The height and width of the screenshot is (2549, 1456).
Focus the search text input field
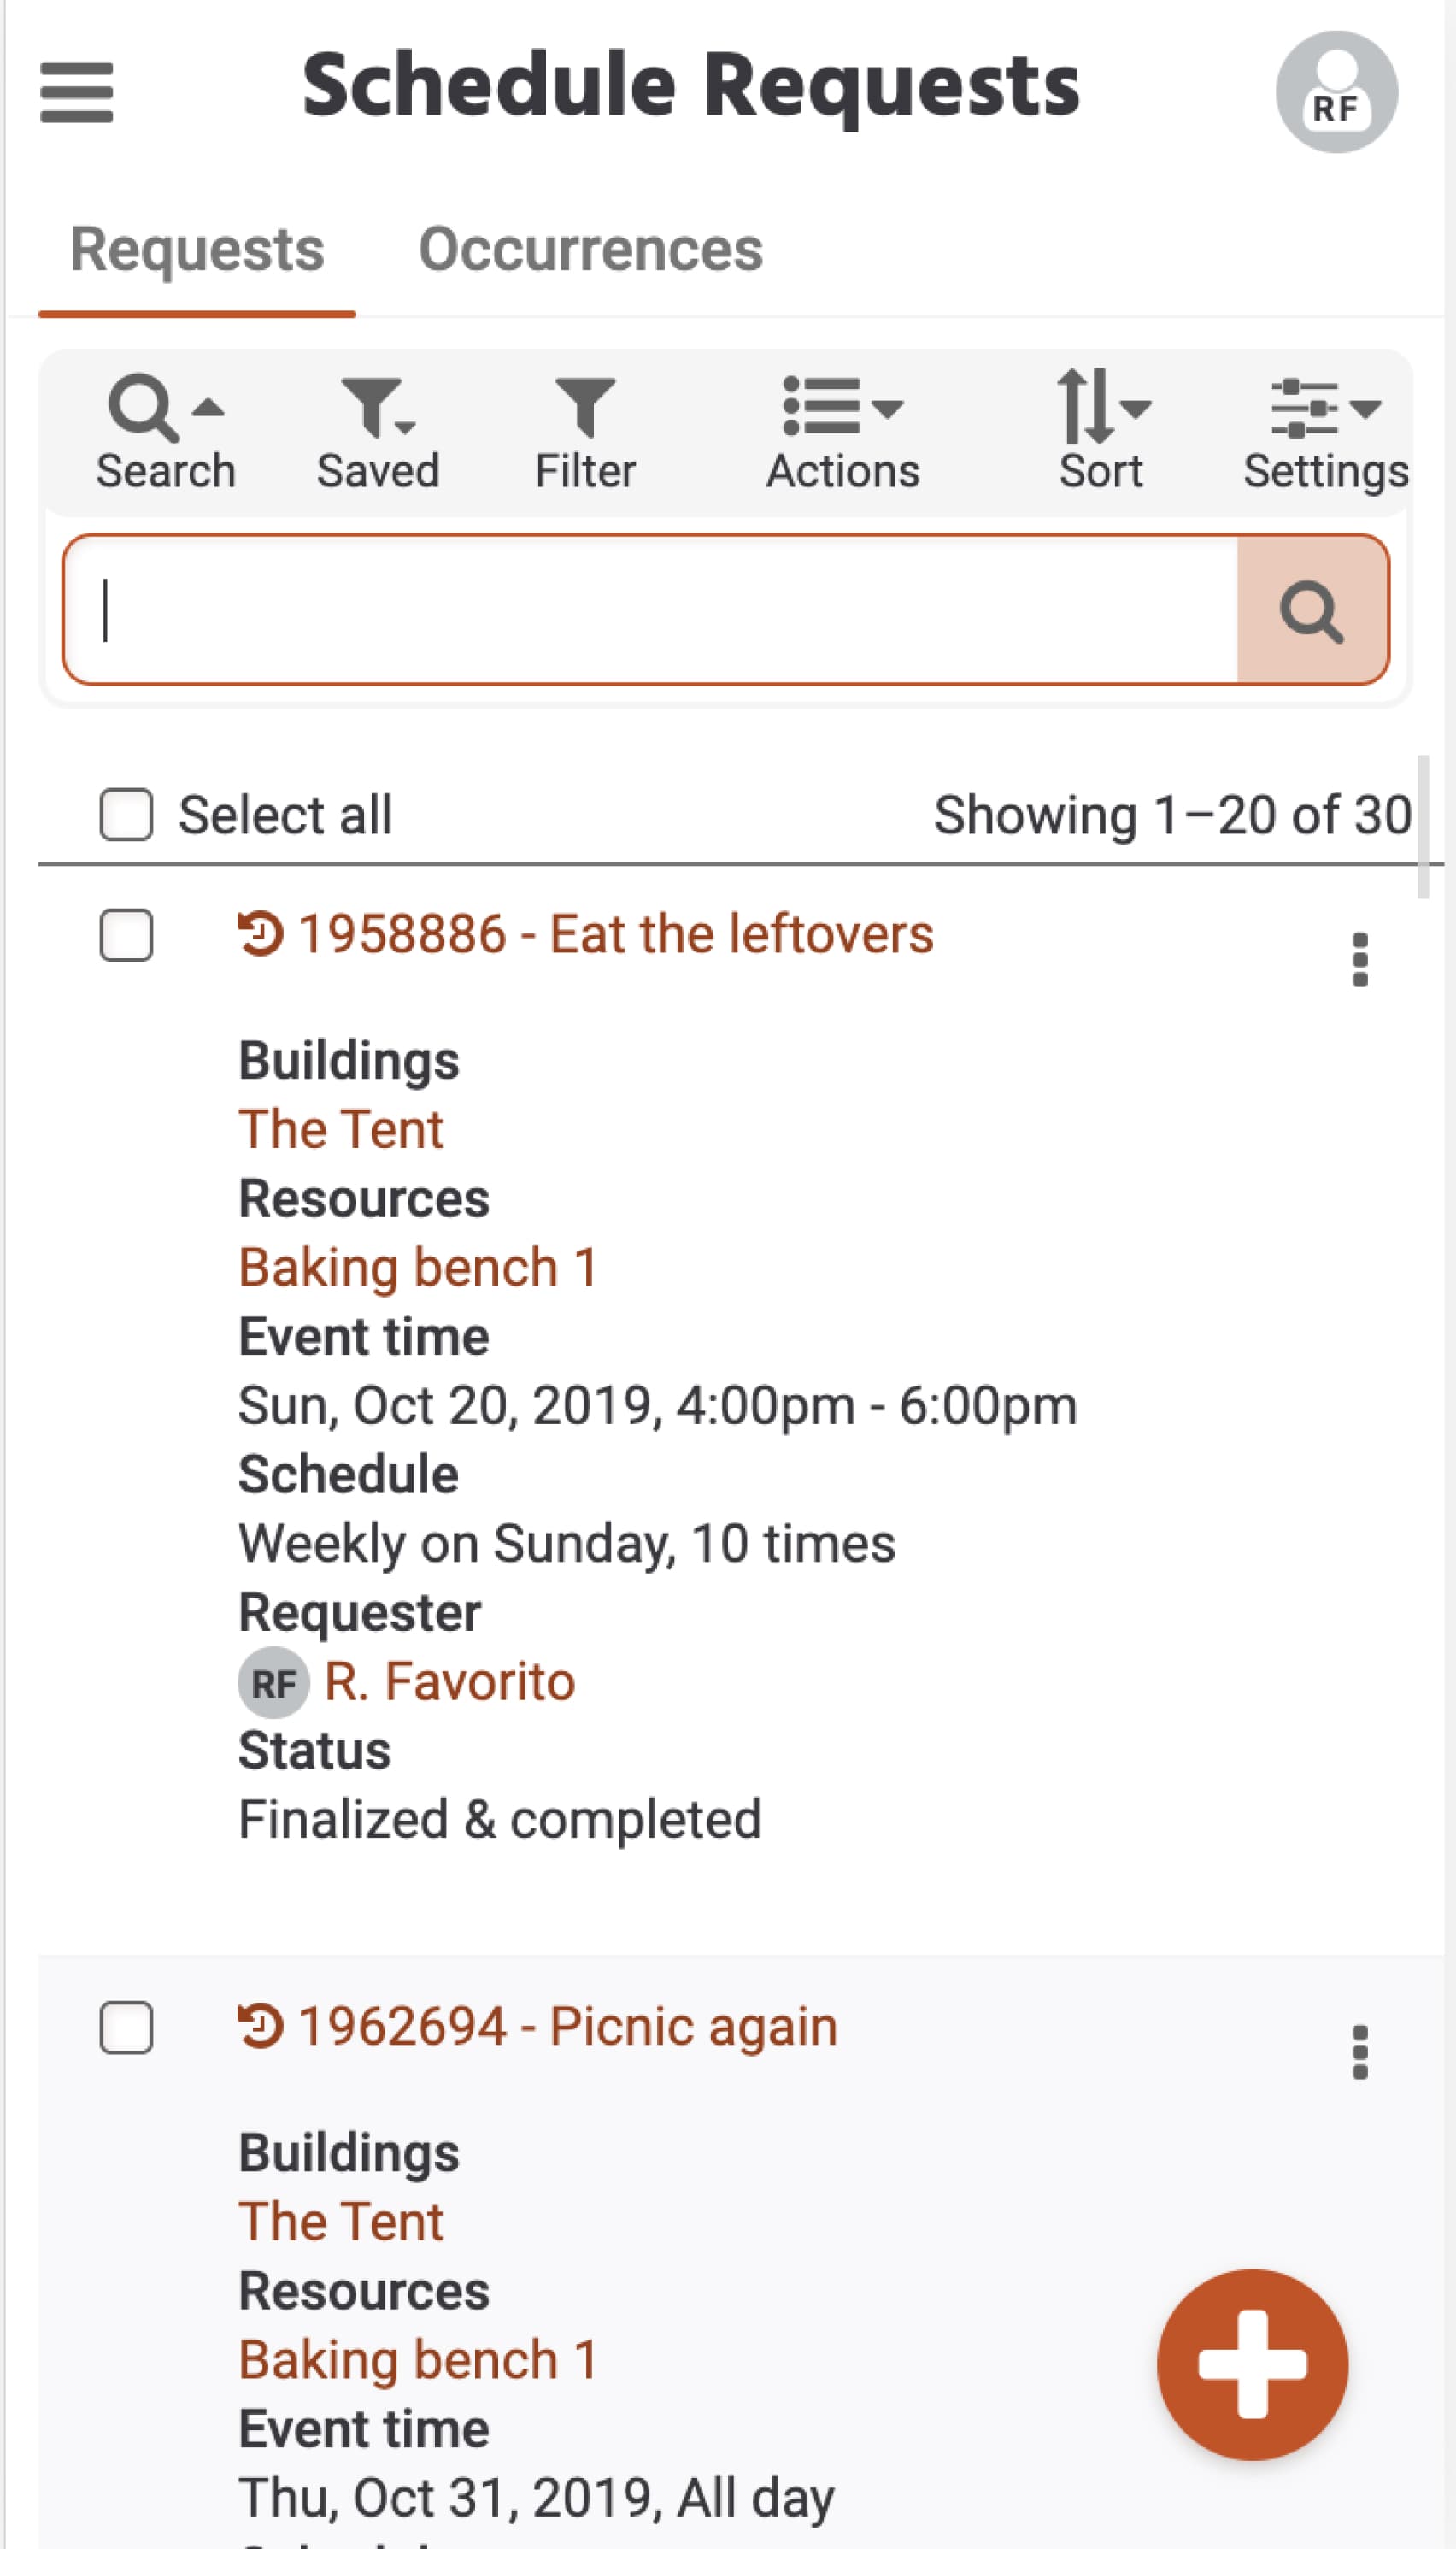[651, 609]
